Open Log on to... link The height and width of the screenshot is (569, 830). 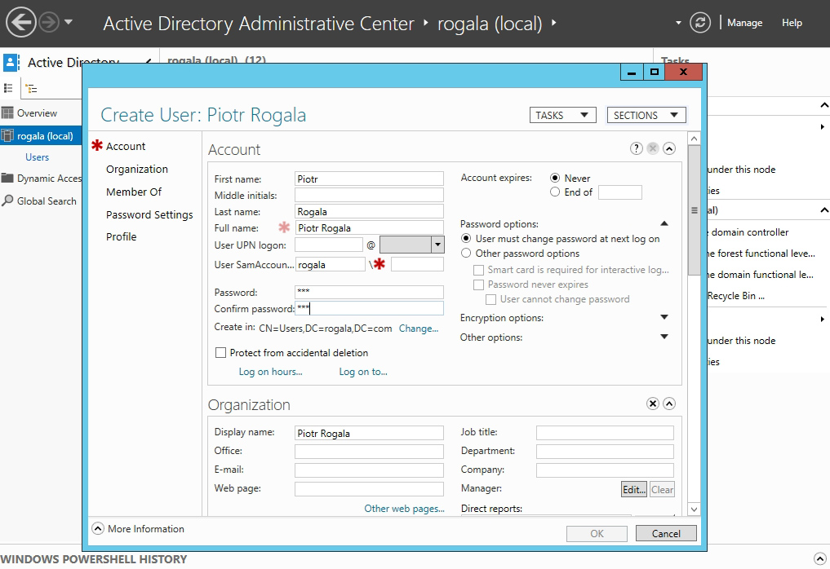click(x=363, y=372)
